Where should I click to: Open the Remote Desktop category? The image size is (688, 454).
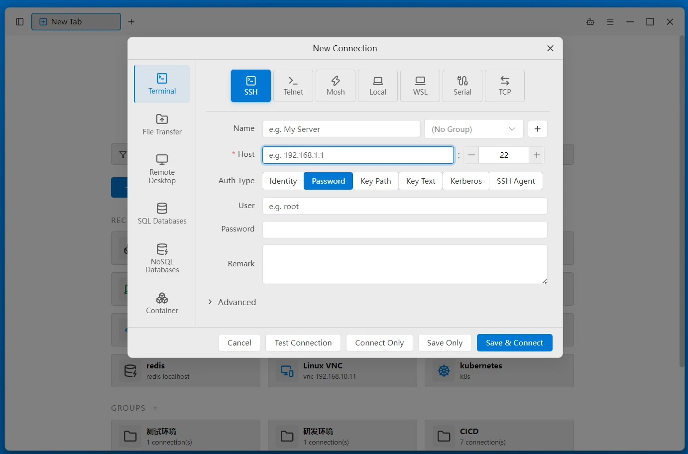tap(162, 169)
